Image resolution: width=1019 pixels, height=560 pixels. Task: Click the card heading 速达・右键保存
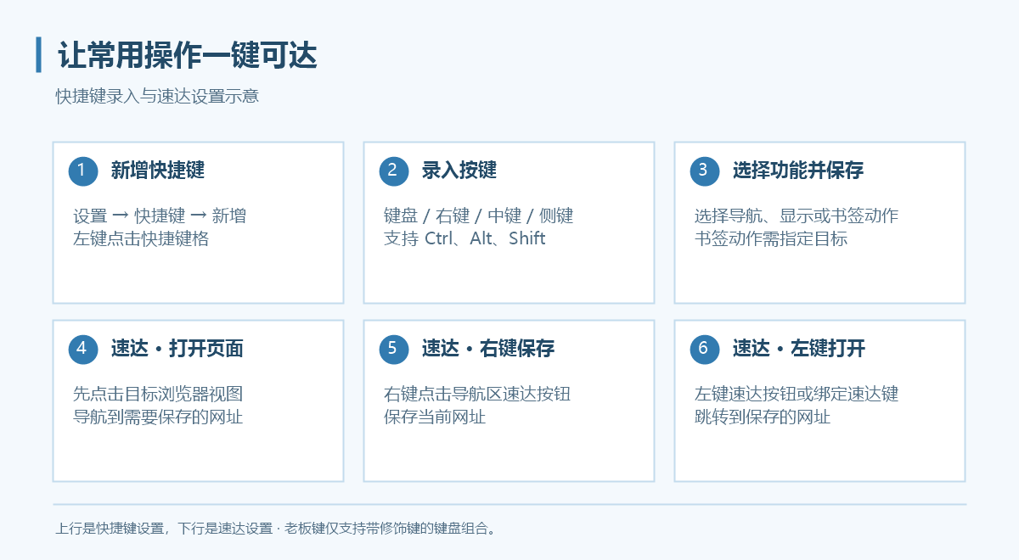pos(488,349)
